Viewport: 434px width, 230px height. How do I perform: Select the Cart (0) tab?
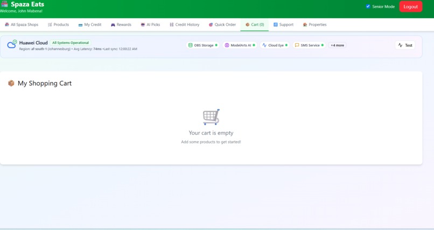(x=255, y=25)
